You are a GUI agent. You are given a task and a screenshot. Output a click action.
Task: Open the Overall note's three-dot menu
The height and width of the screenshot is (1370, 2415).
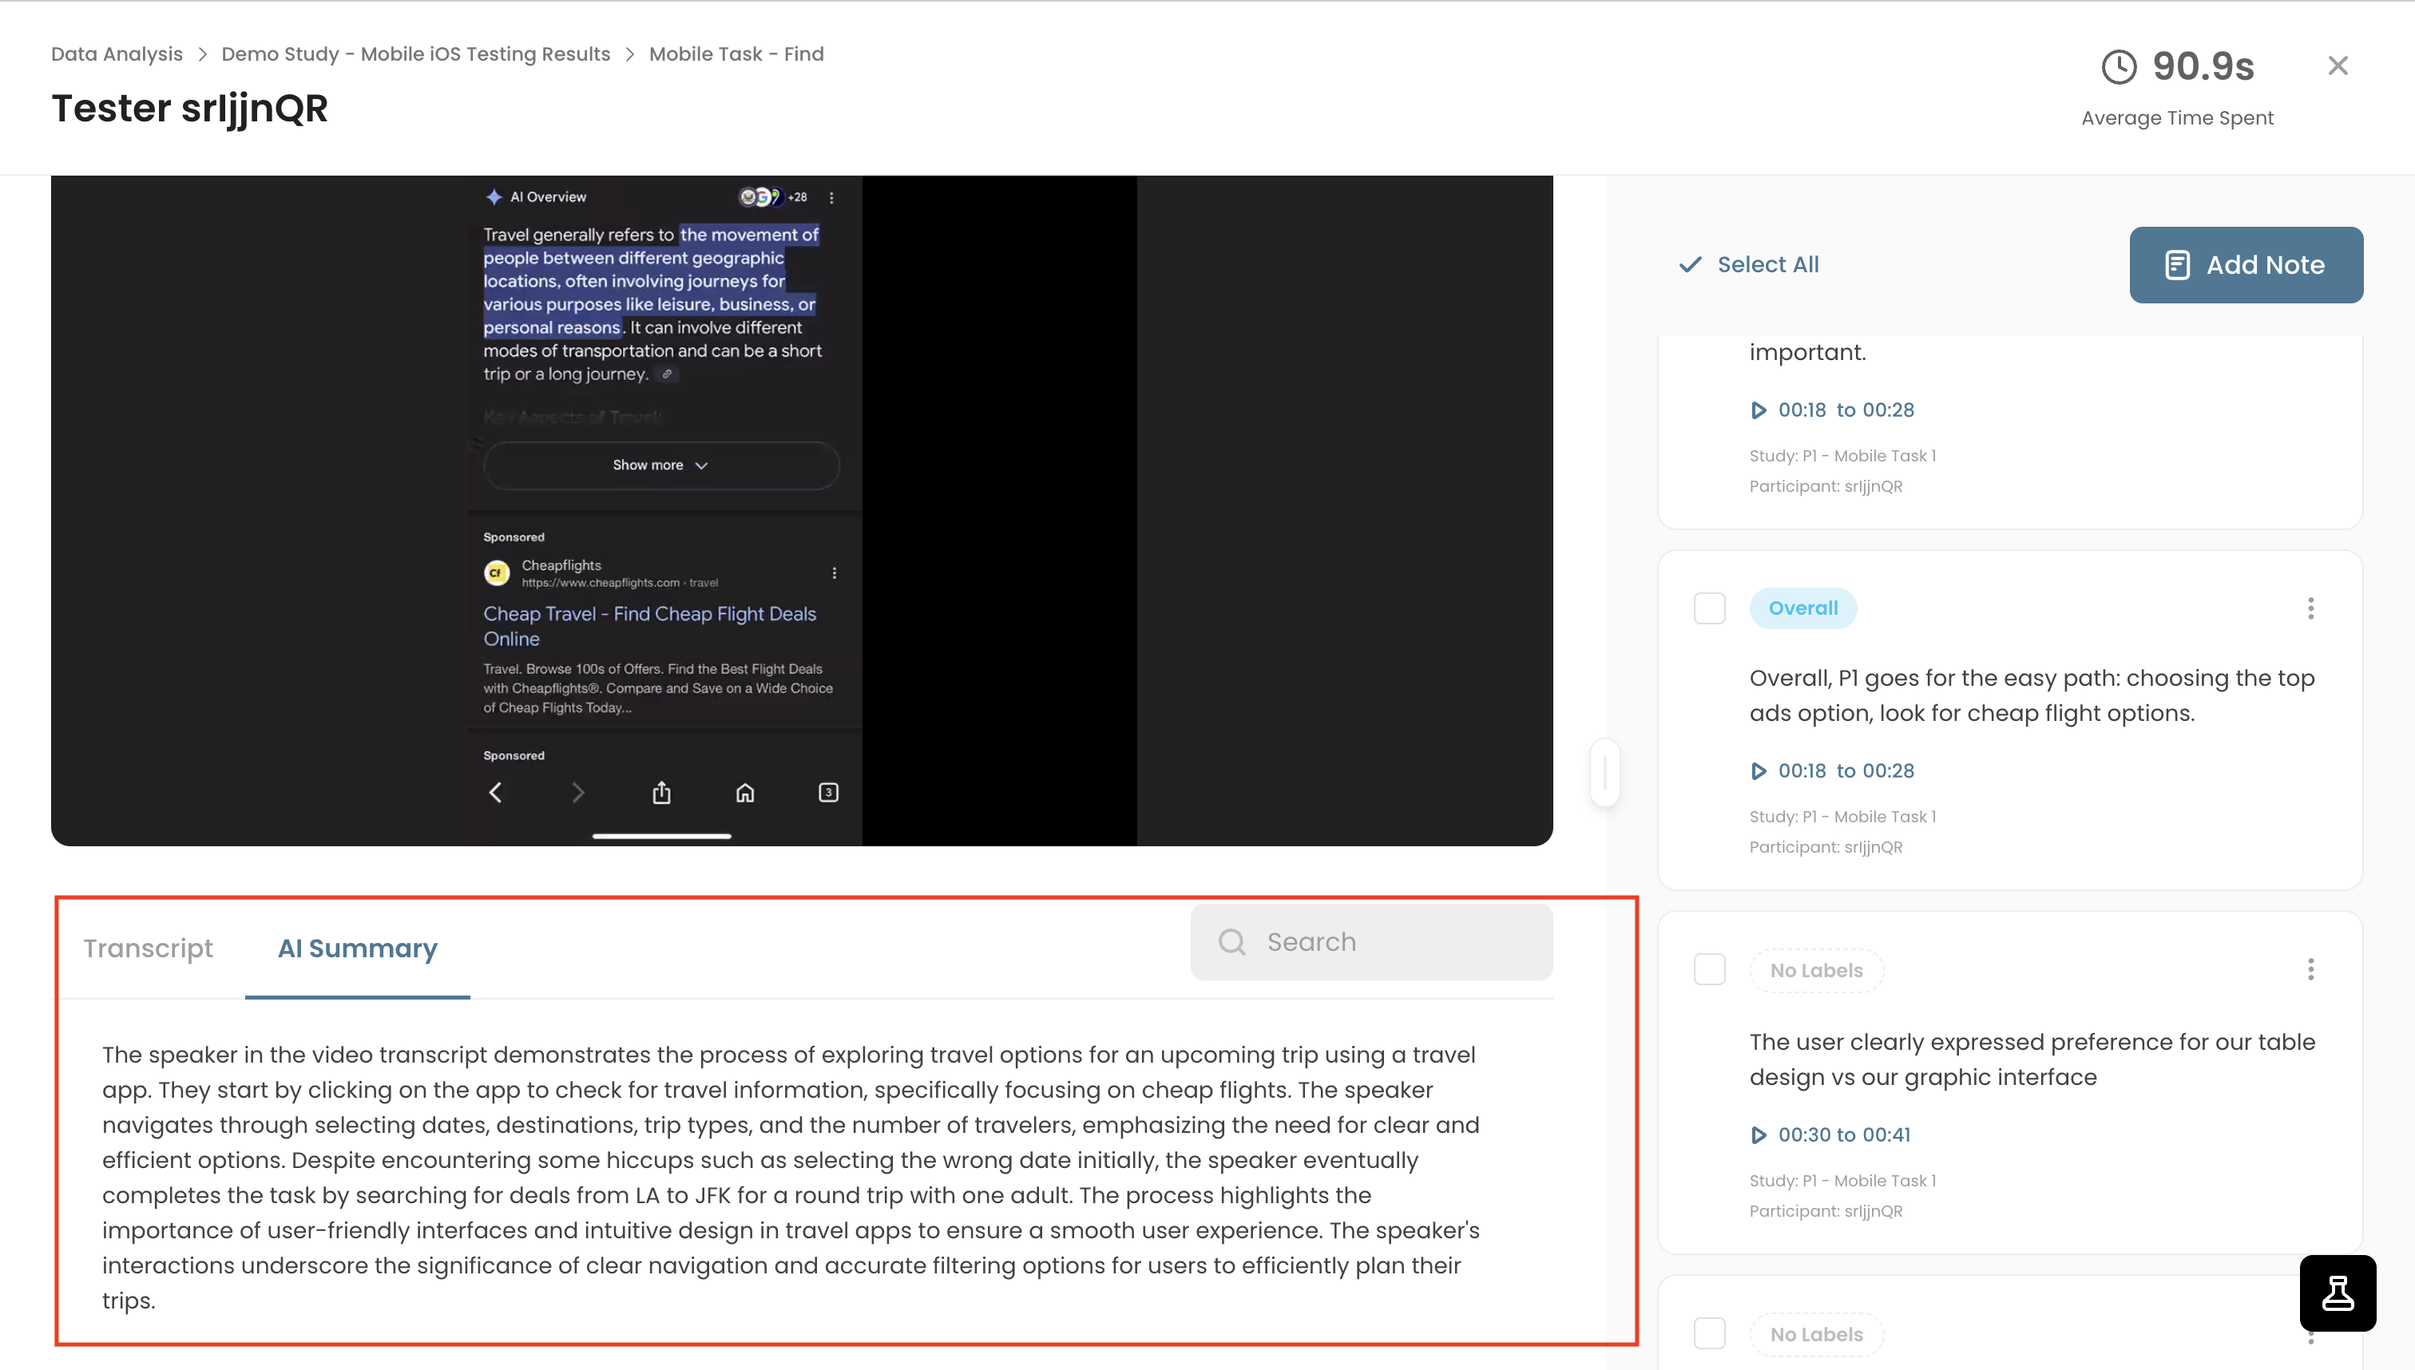pos(2310,608)
